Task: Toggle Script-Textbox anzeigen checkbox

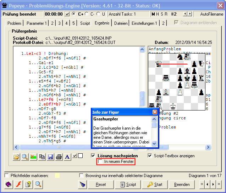Action: tap(150, 155)
